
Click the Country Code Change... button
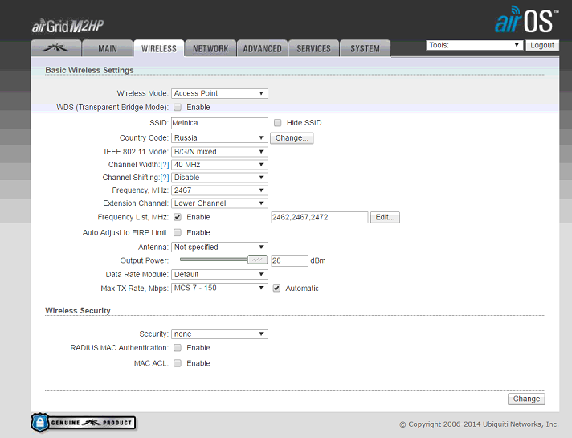(x=292, y=138)
